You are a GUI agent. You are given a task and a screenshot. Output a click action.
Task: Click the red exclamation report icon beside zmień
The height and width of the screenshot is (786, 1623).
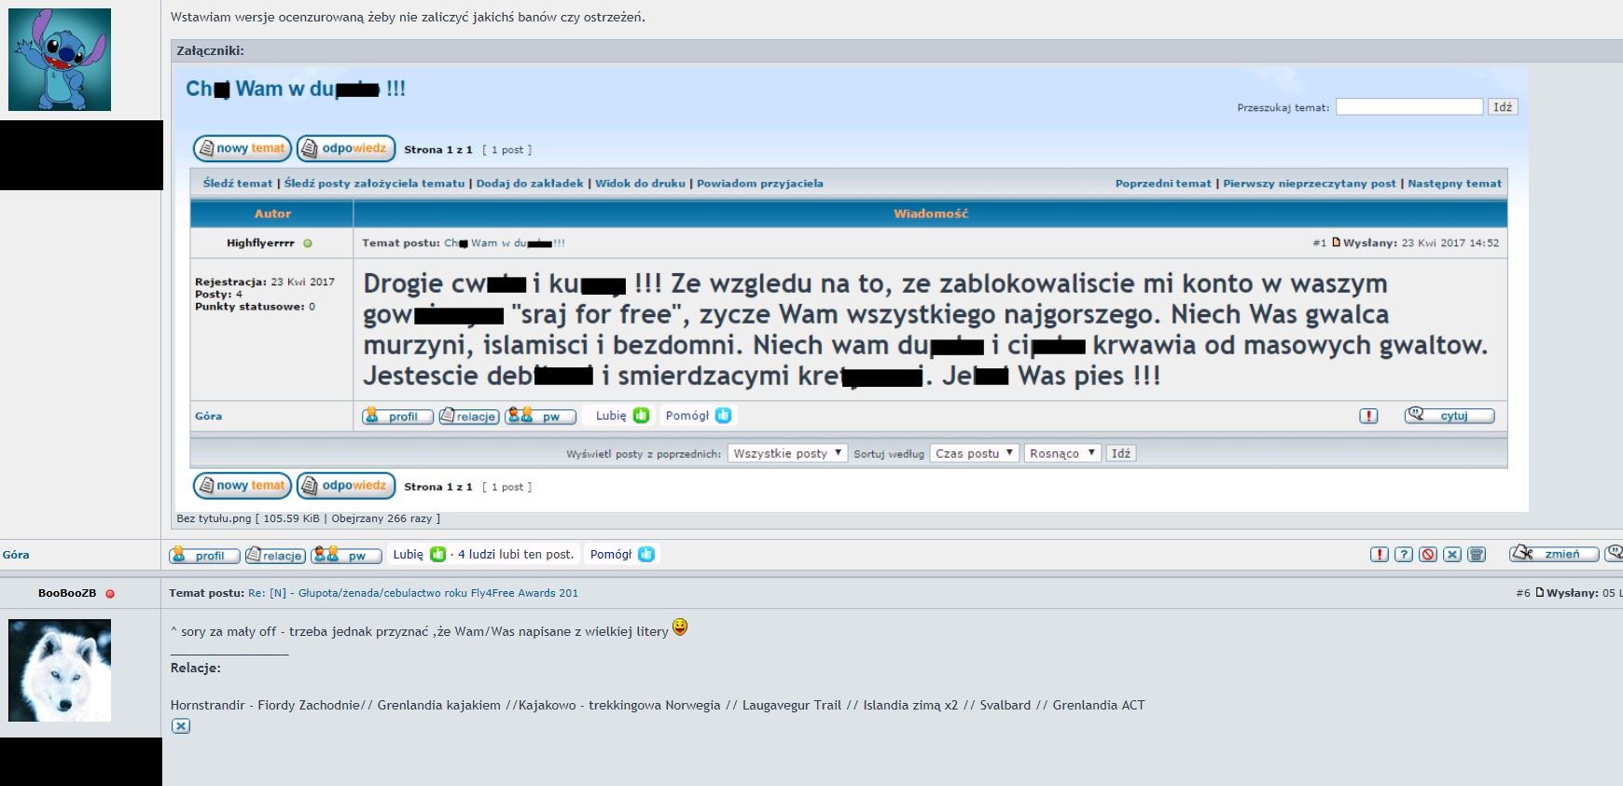click(x=1380, y=555)
